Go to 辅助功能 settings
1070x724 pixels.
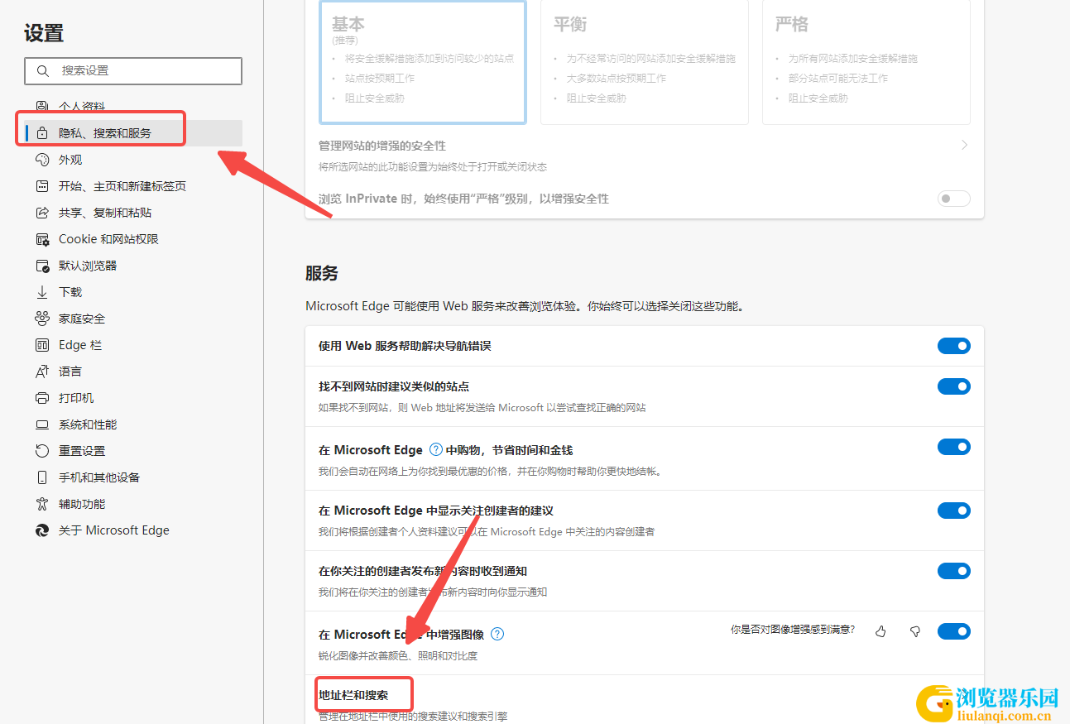[x=133, y=504]
